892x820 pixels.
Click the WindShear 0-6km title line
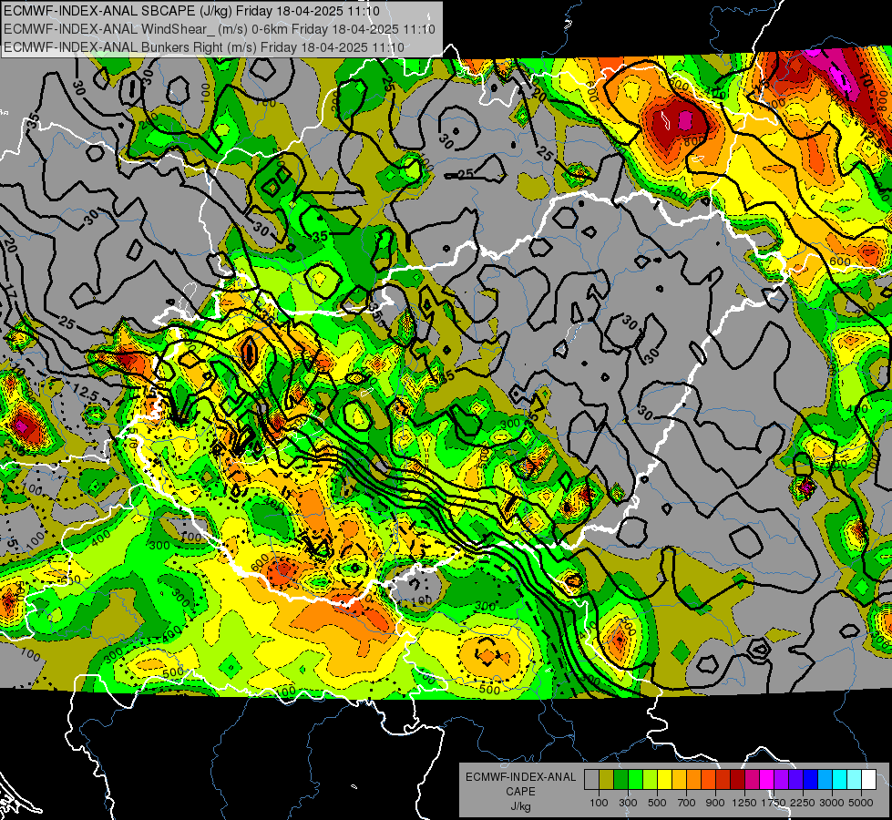tap(219, 29)
